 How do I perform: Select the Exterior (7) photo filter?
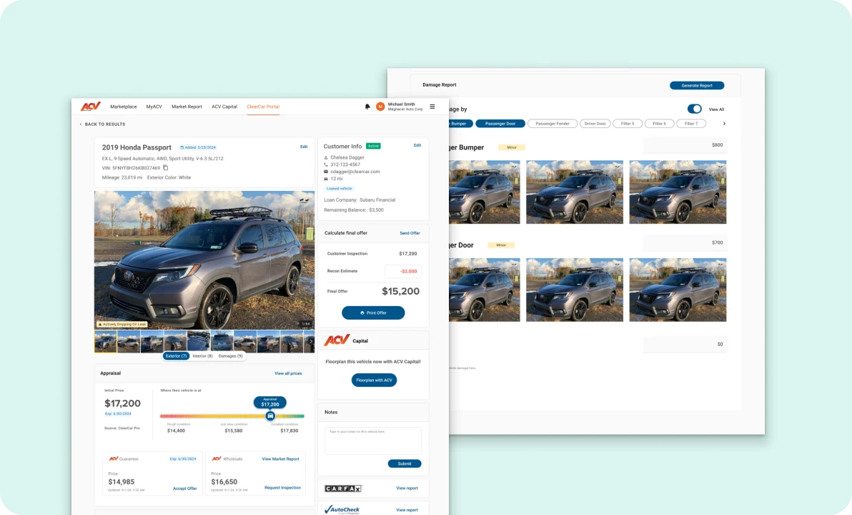(x=176, y=356)
